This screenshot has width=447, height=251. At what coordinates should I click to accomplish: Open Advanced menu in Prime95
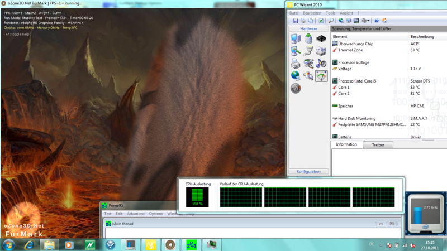tap(135, 214)
